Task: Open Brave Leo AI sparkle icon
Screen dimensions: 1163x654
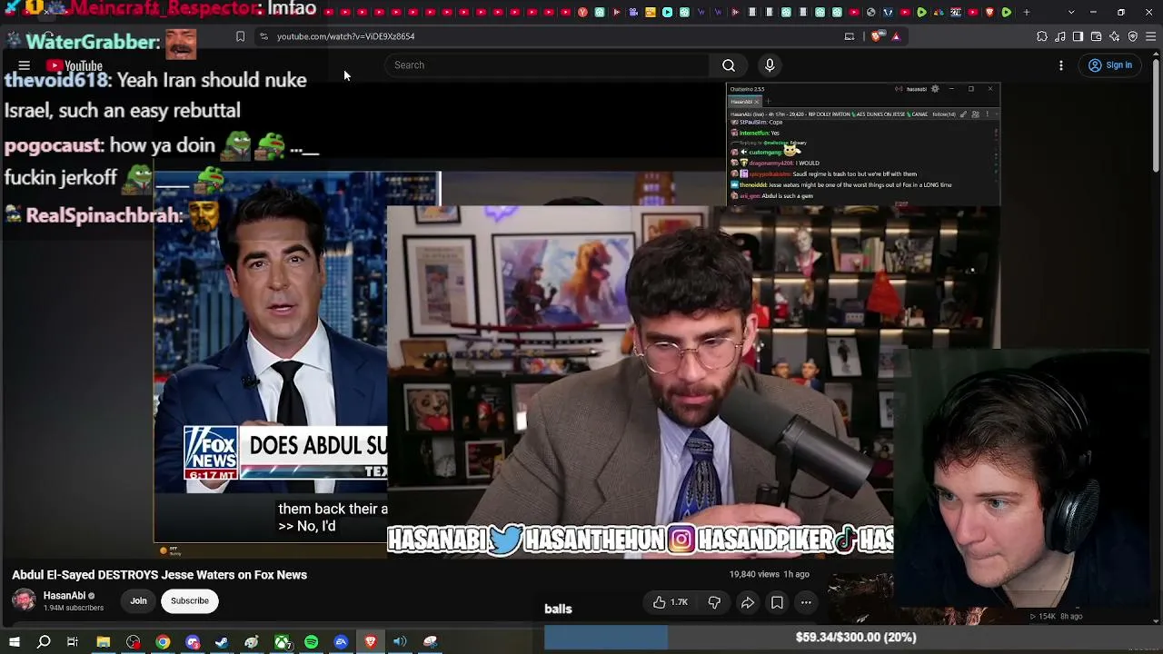Action: point(1115,36)
